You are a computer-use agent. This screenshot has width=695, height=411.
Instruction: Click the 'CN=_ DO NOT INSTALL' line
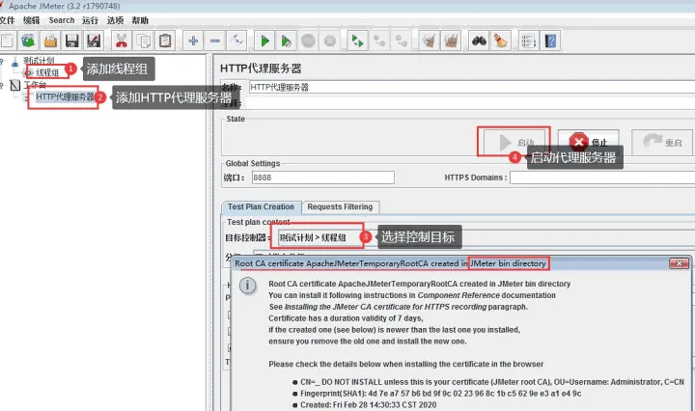point(492,382)
